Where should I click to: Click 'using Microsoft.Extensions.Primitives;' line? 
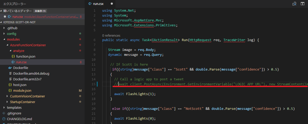pyautogui.click(x=140, y=25)
